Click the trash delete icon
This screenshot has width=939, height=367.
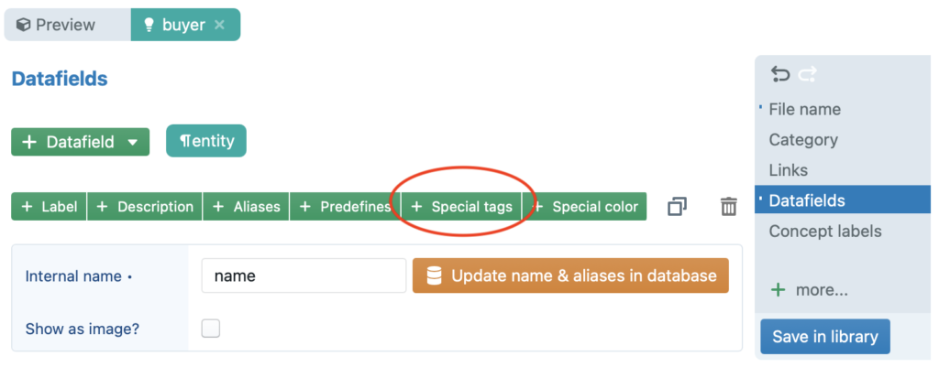click(x=728, y=207)
